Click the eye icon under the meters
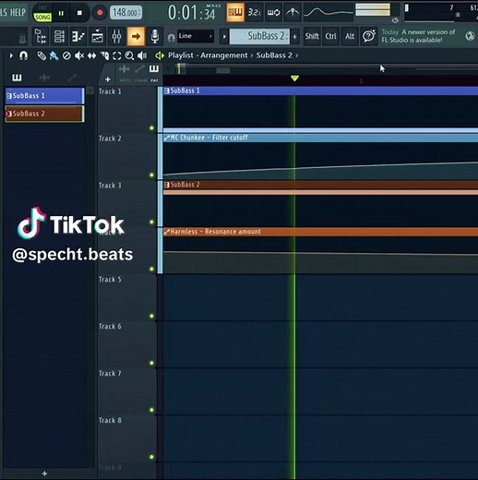This screenshot has width=478, height=480. [395, 20]
